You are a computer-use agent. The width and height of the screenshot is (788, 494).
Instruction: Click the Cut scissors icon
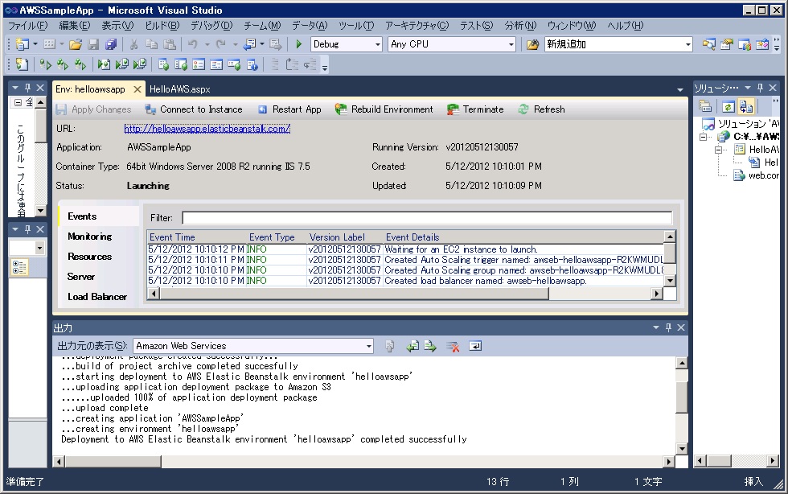[x=133, y=44]
